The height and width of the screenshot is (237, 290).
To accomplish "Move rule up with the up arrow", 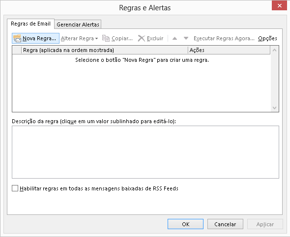I will coord(174,38).
